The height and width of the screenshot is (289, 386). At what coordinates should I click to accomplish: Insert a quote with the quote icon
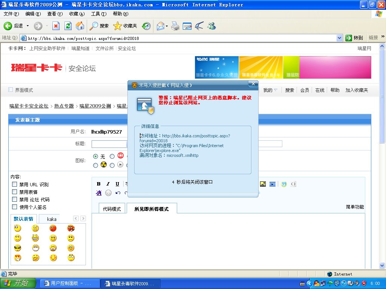click(284, 184)
